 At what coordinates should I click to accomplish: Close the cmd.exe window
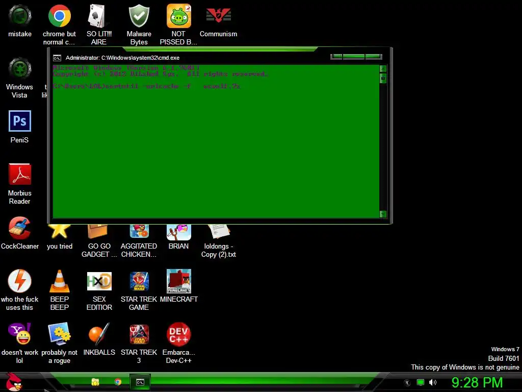[x=373, y=57]
